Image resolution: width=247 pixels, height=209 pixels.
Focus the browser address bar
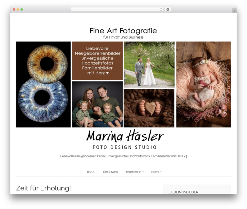(x=117, y=9)
